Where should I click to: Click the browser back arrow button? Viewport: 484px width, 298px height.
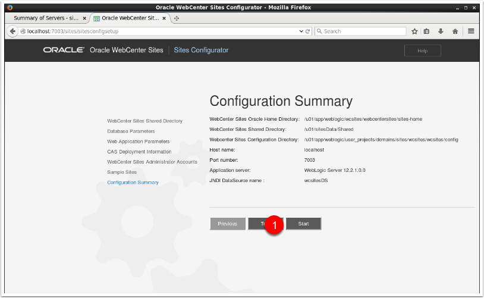[x=12, y=31]
